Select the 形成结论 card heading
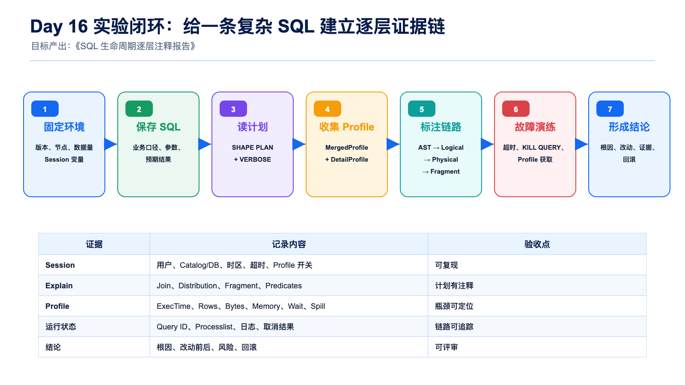Viewport: 685px width, 385px height. tap(629, 127)
